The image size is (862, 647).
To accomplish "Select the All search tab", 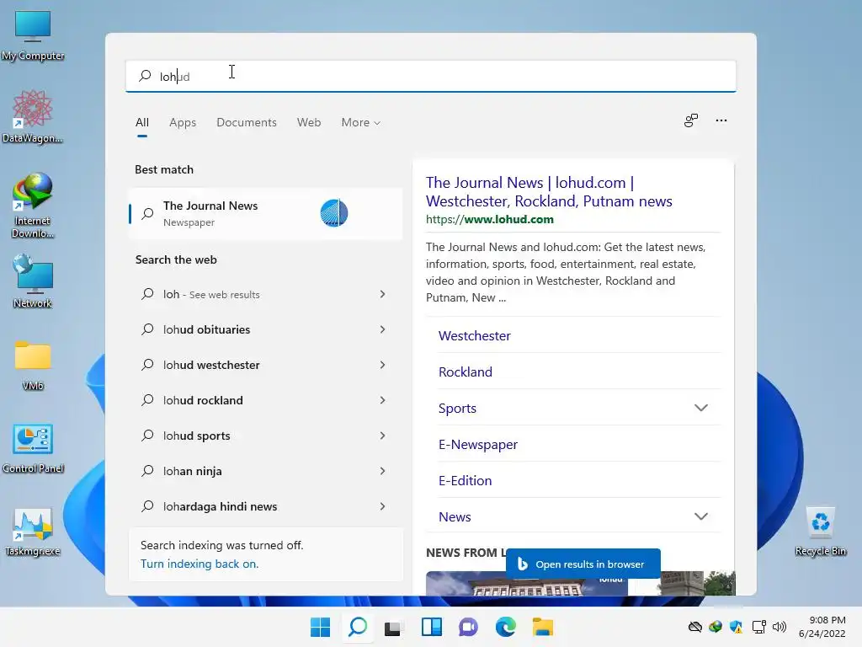I will (142, 123).
